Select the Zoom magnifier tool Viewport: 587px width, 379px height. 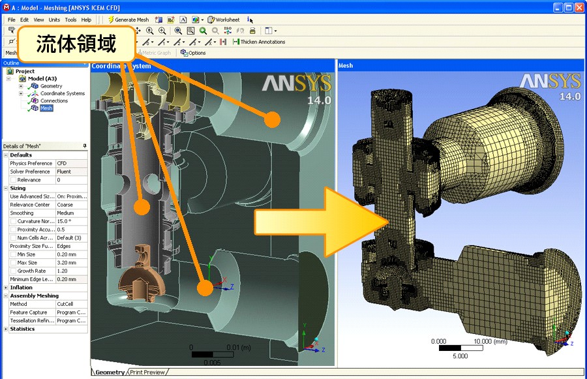(x=150, y=31)
